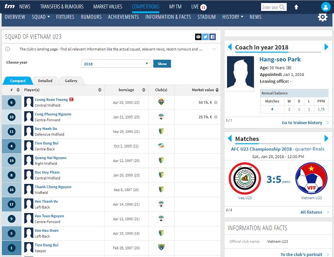This screenshot has width=334, height=257.
Task: Click in the search input field
Action: tap(270, 7)
